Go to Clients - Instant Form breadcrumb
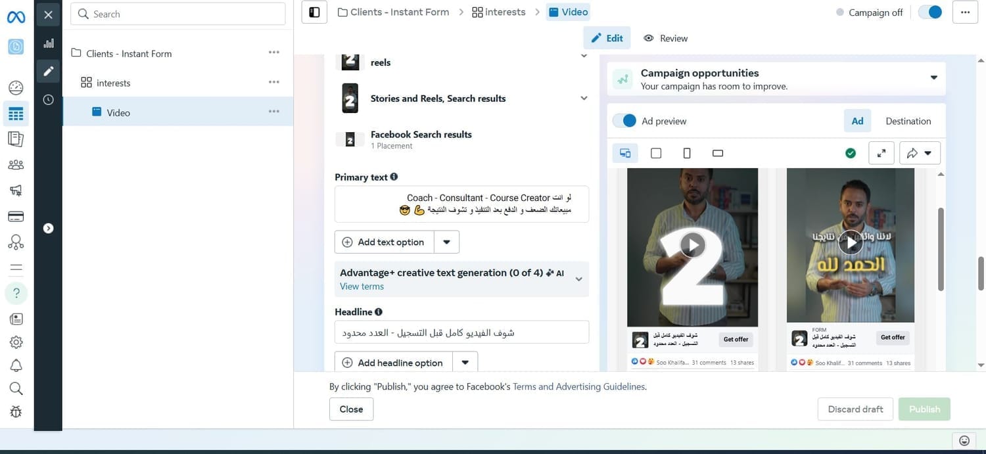The height and width of the screenshot is (454, 986). 393,12
